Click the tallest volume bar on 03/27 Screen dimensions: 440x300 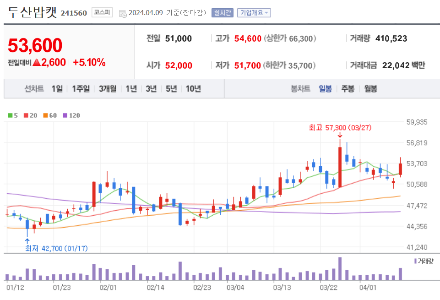point(340,269)
